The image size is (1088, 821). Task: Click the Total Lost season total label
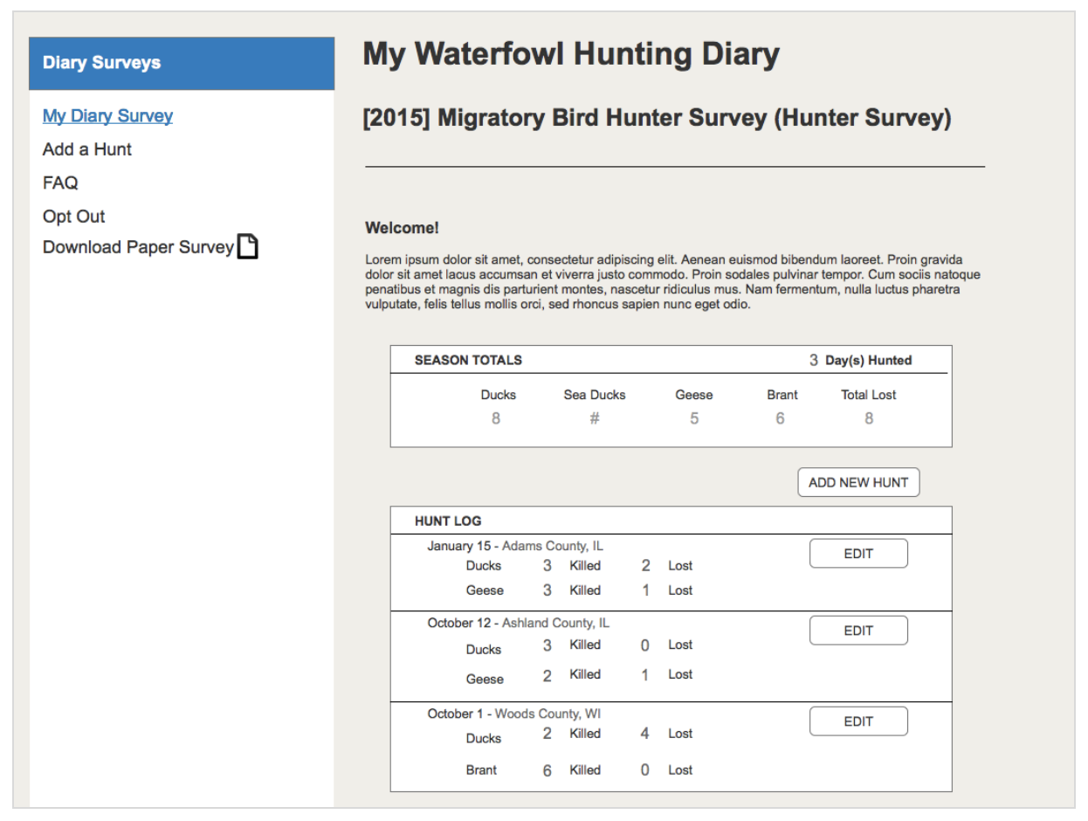(868, 395)
